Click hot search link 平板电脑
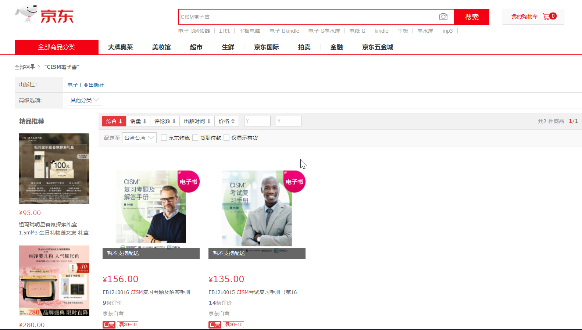 [x=250, y=31]
